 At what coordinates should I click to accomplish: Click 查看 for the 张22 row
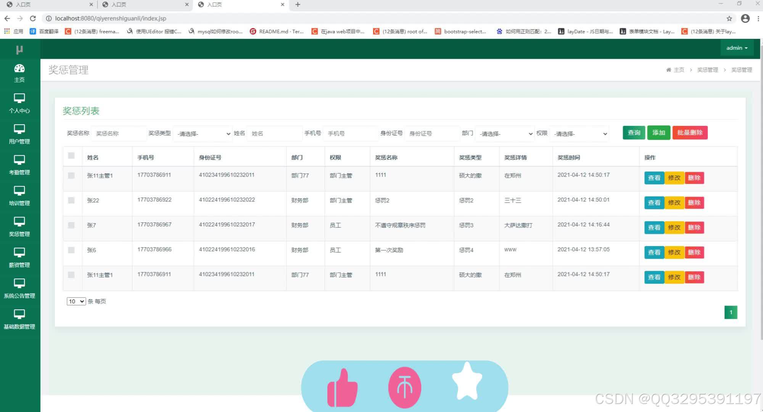click(x=654, y=203)
